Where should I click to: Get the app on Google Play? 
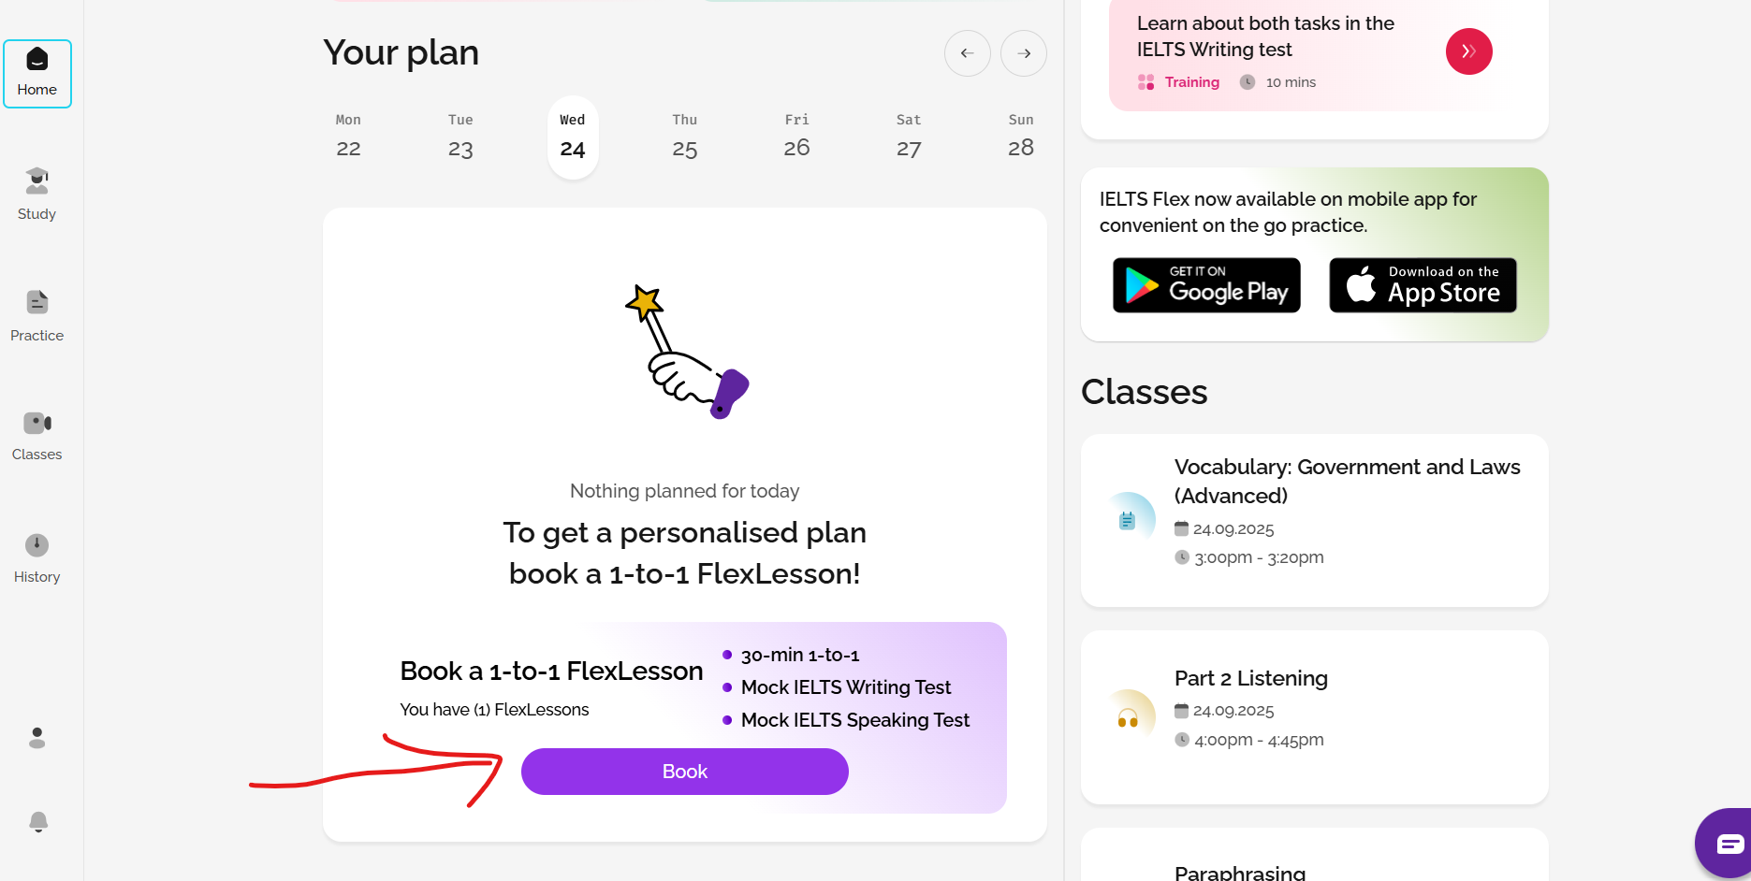click(x=1206, y=285)
